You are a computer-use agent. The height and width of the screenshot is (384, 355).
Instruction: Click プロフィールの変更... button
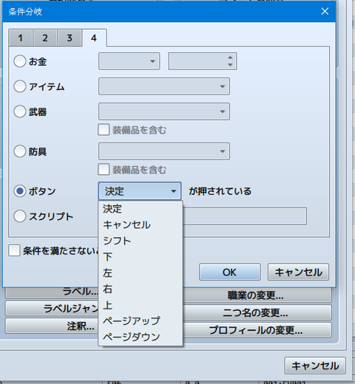(x=257, y=330)
